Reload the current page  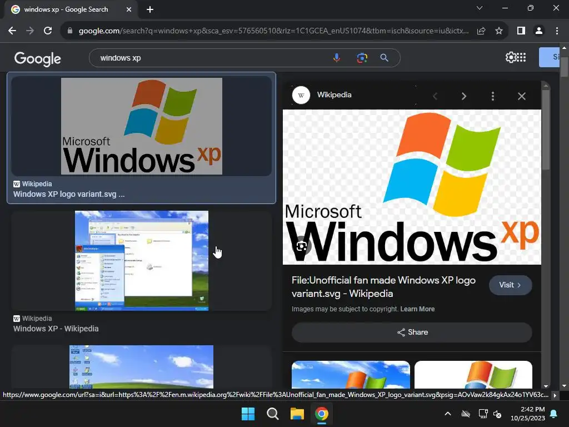tap(48, 31)
